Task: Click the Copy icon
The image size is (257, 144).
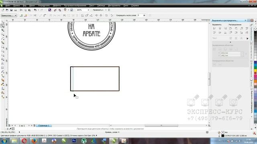Action: 25,10
